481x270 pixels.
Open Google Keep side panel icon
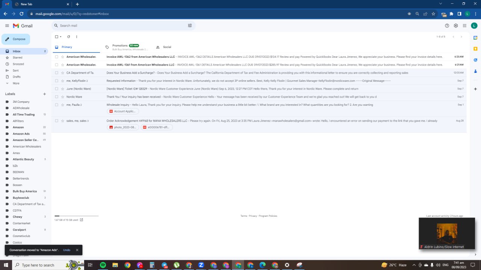475,49
